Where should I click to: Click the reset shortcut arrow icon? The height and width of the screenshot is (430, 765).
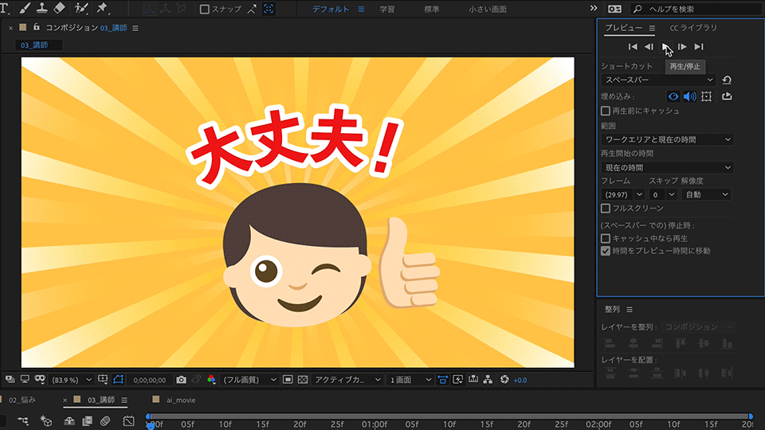[727, 80]
